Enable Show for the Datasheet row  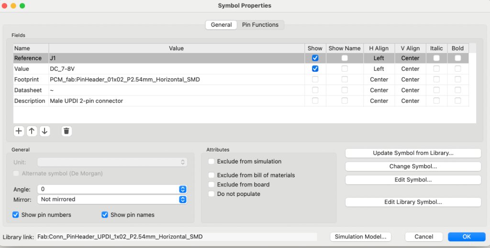[x=315, y=90]
